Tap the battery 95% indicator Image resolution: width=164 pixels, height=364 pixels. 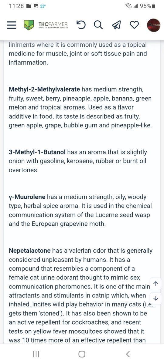coord(148,6)
